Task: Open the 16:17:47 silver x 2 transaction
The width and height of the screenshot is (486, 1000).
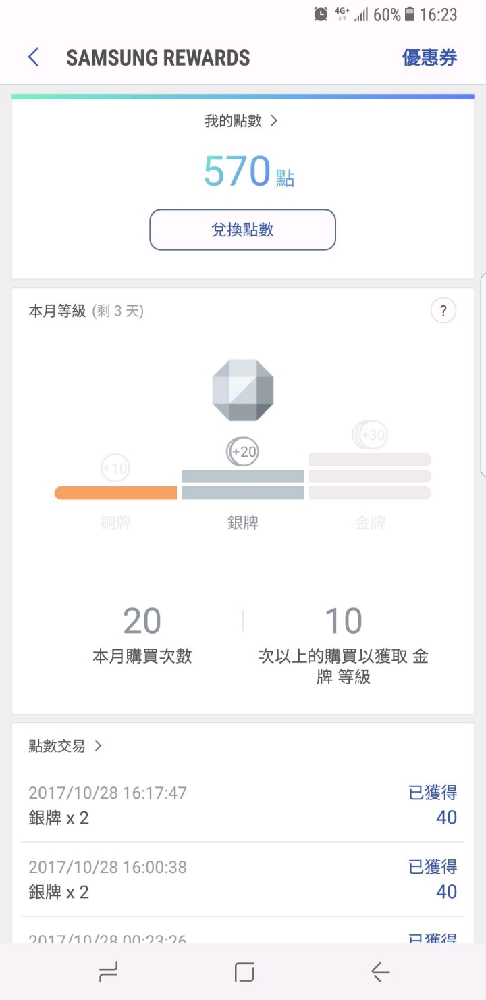Action: 243,805
